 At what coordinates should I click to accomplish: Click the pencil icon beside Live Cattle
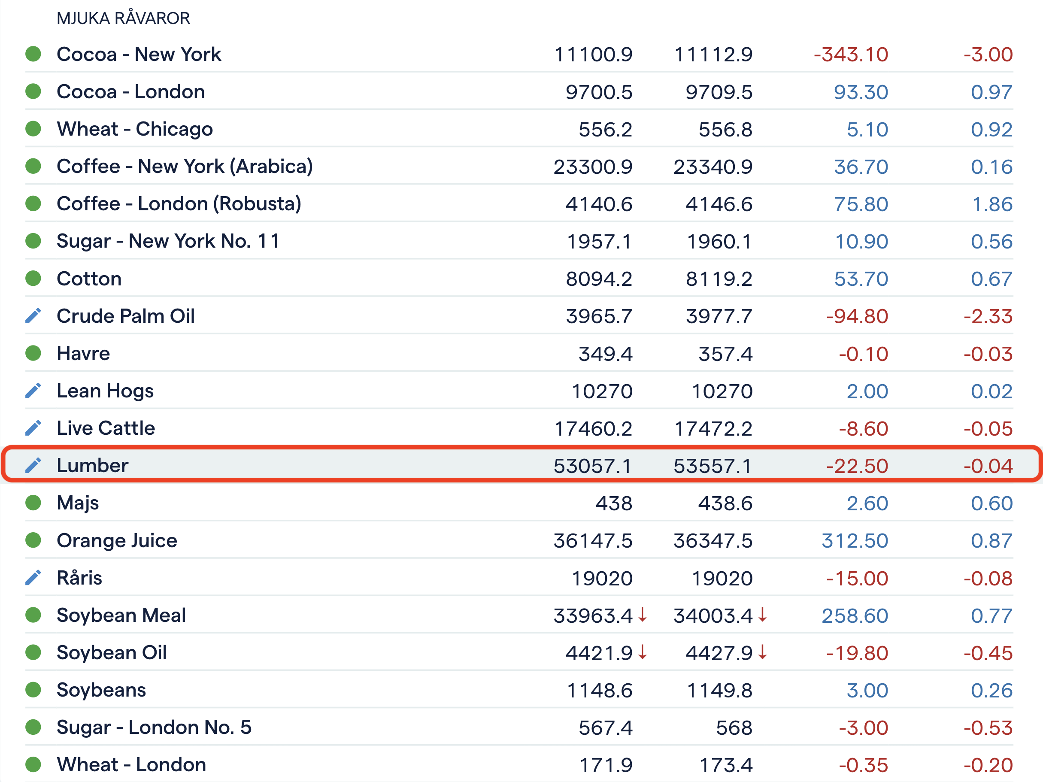[33, 428]
